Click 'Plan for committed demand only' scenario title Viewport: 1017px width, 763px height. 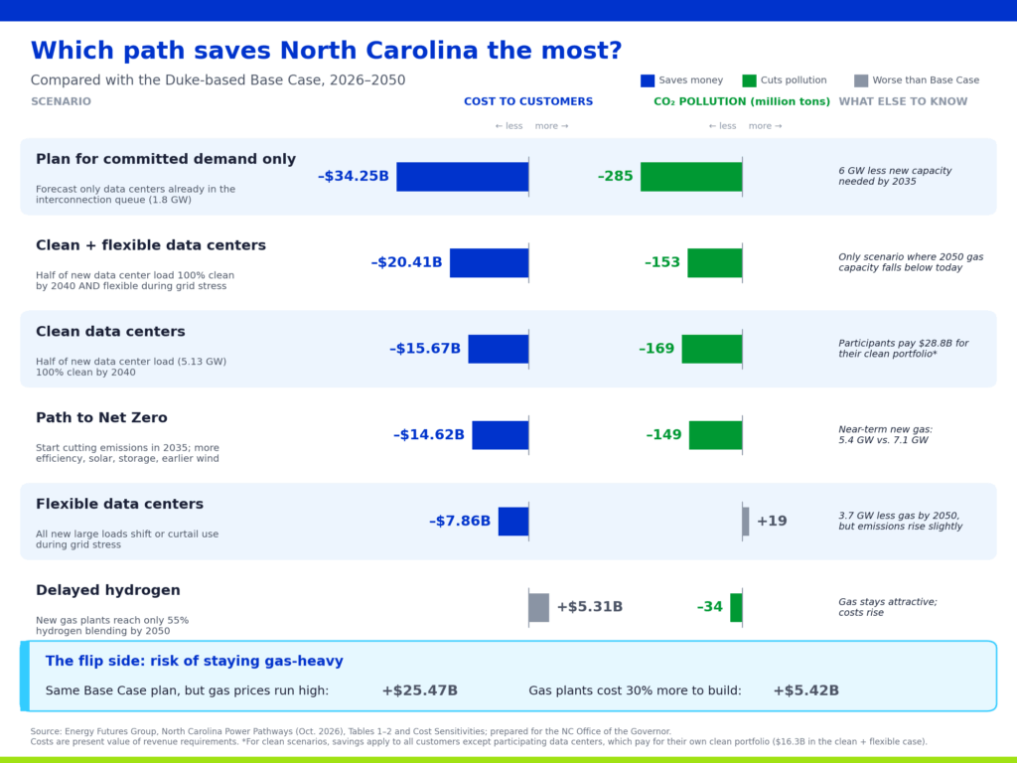[x=166, y=159]
